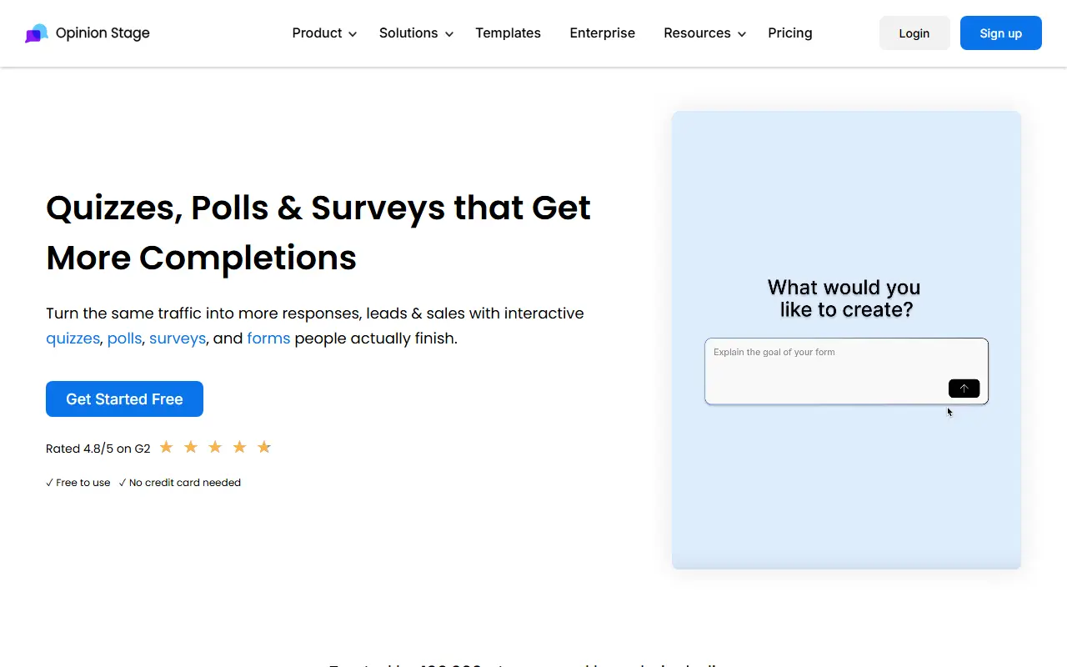This screenshot has height=667, width=1067.
Task: Click the fourth gold rating star
Action: coord(239,448)
